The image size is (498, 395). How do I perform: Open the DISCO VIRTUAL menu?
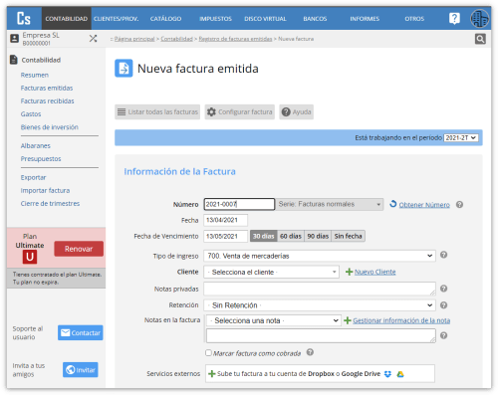(265, 19)
